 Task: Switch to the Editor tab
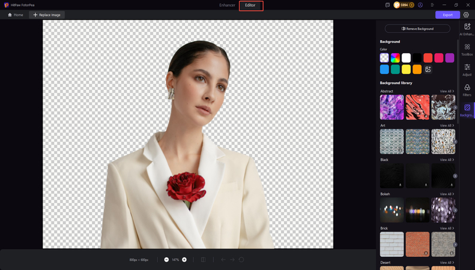click(250, 5)
